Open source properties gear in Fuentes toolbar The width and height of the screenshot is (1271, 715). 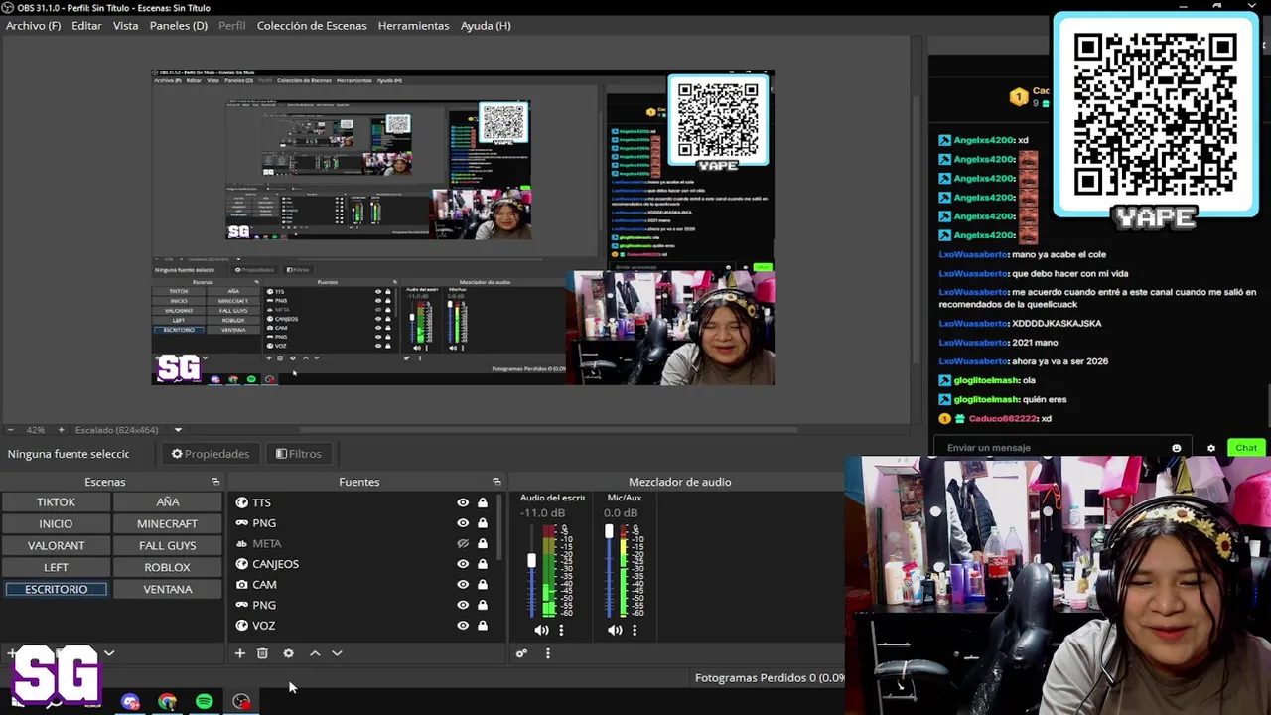point(288,653)
